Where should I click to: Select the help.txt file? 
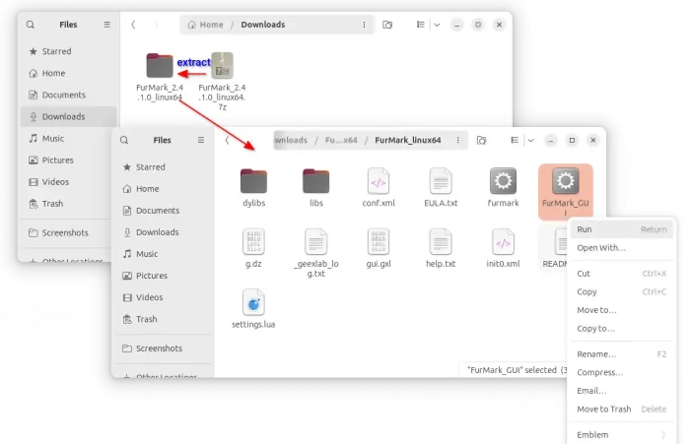click(x=441, y=247)
